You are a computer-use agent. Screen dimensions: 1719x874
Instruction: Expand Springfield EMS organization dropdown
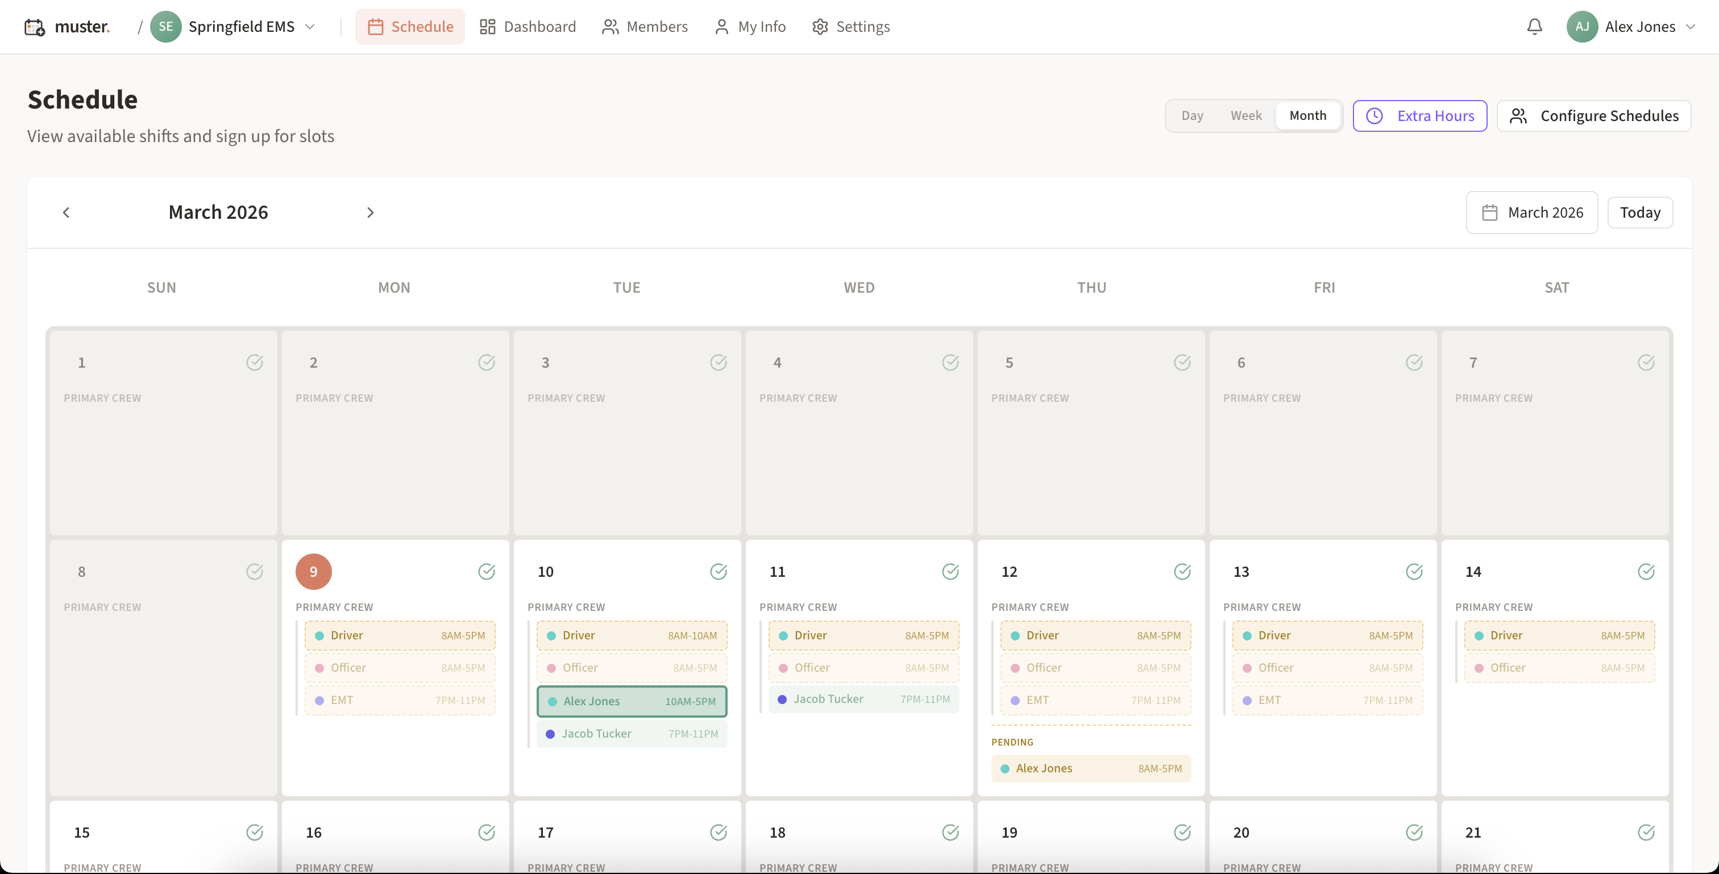coord(310,27)
